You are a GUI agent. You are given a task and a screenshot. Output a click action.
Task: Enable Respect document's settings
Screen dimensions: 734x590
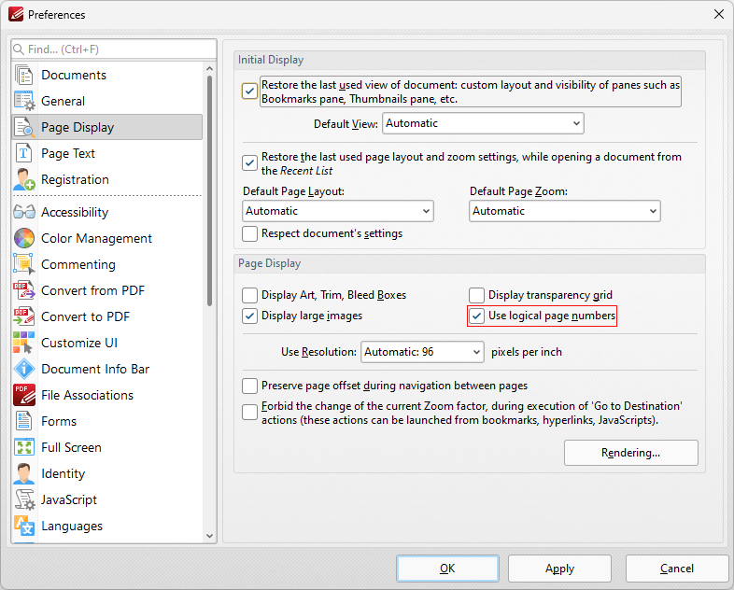249,233
